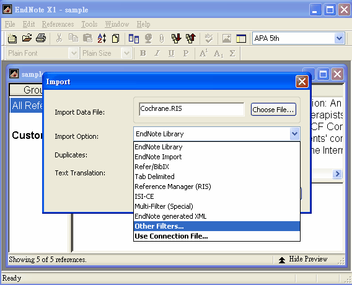The width and height of the screenshot is (352, 285).
Task: Click the abc Spell Check icon
Action: [209, 38]
